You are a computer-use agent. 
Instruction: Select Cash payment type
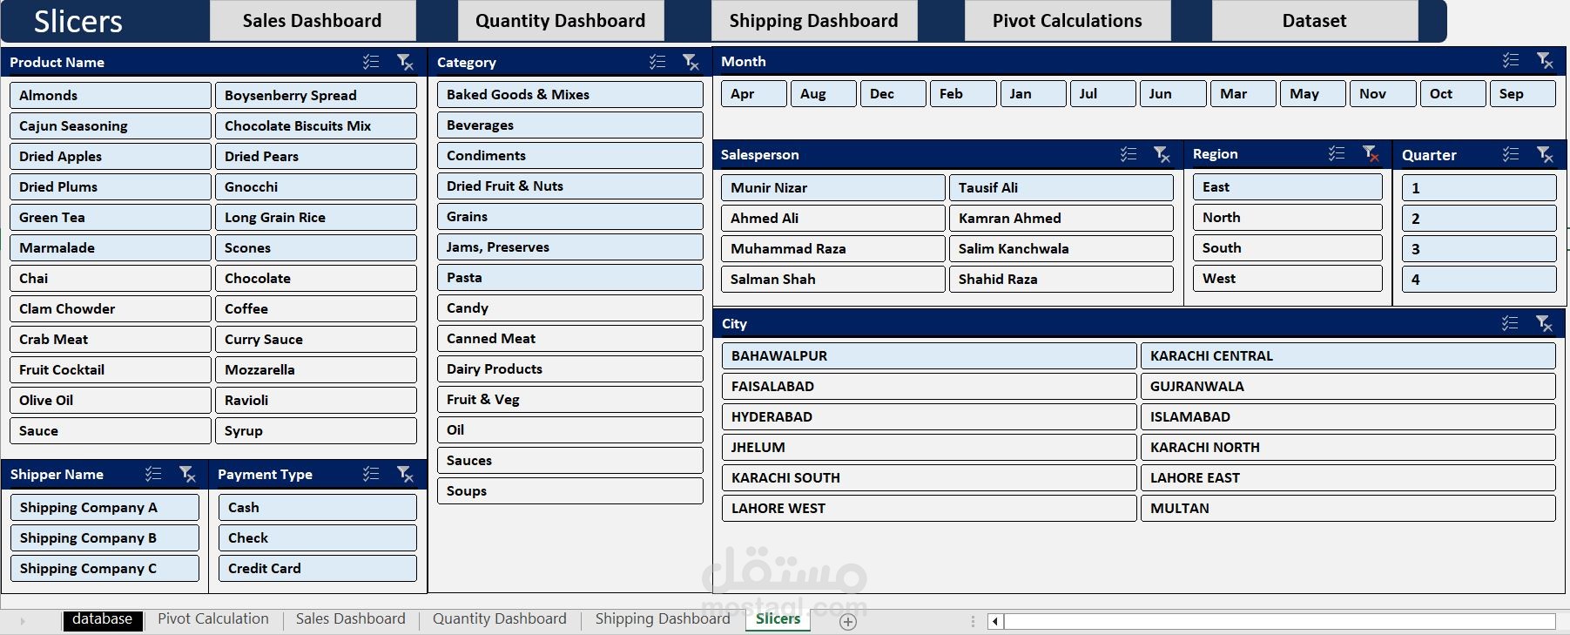[318, 508]
